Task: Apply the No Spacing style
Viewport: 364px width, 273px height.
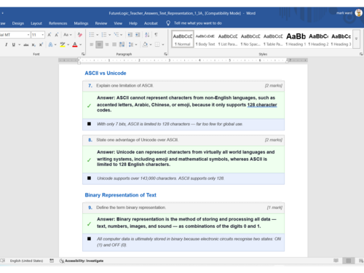Action: 250,39
